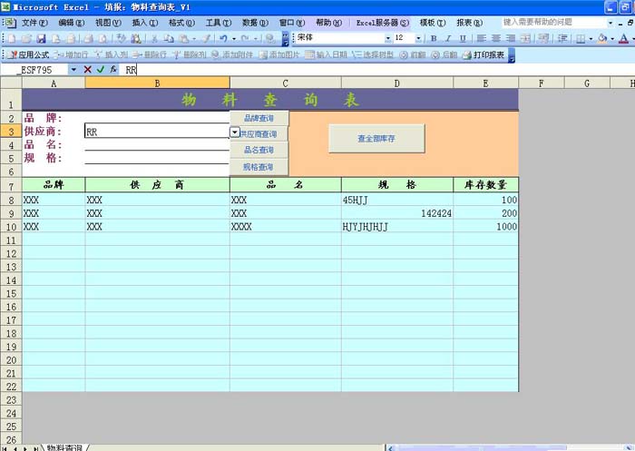Open the 数据 (Data) menu
This screenshot has height=451, width=635.
[255, 21]
